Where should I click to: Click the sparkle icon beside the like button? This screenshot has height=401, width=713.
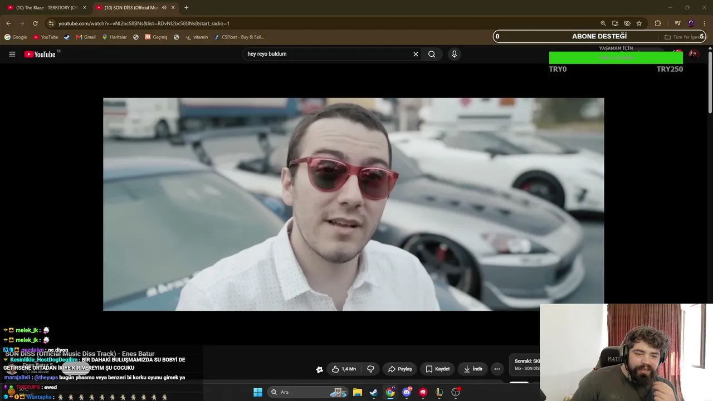(319, 369)
